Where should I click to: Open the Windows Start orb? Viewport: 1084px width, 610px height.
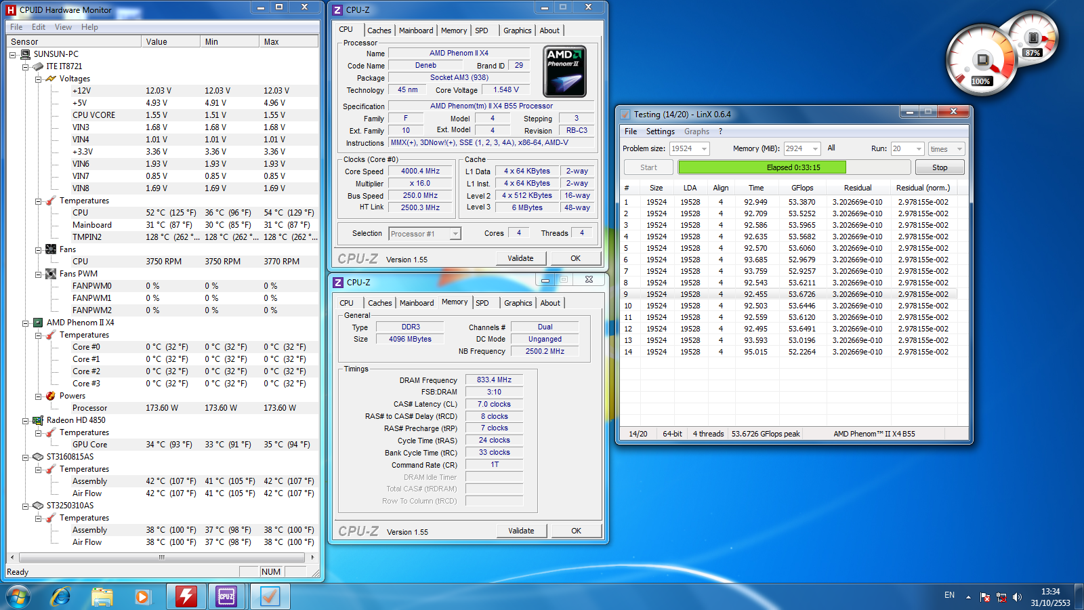(19, 596)
